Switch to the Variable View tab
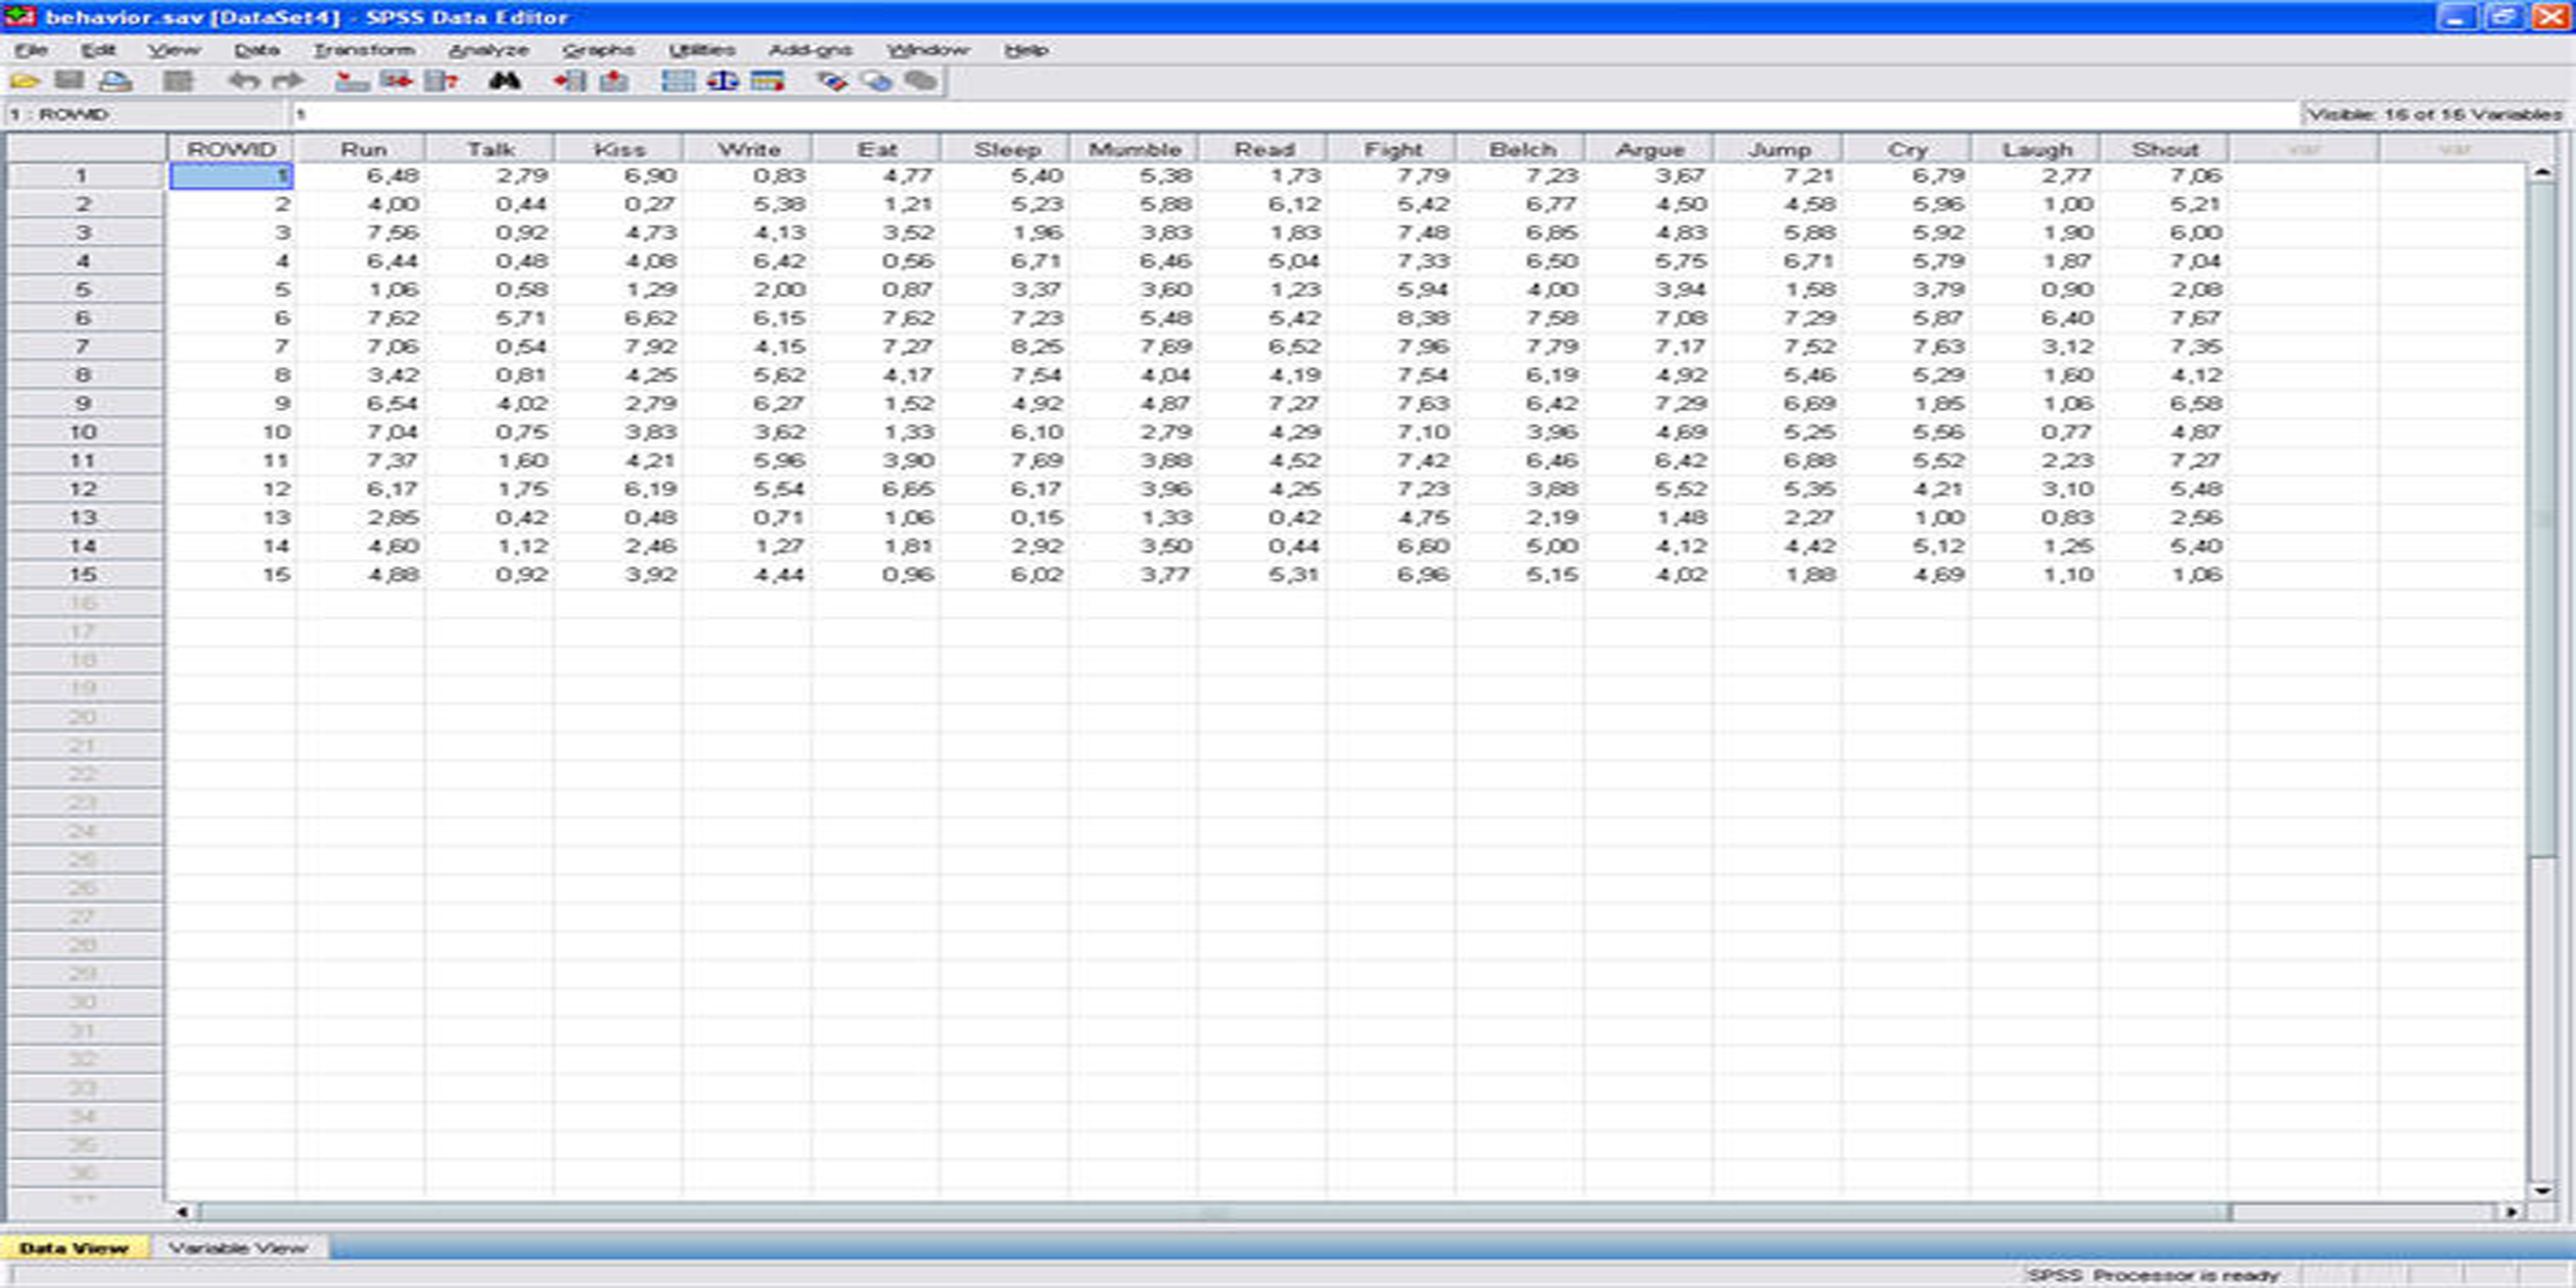This screenshot has width=2576, height=1288. click(237, 1248)
